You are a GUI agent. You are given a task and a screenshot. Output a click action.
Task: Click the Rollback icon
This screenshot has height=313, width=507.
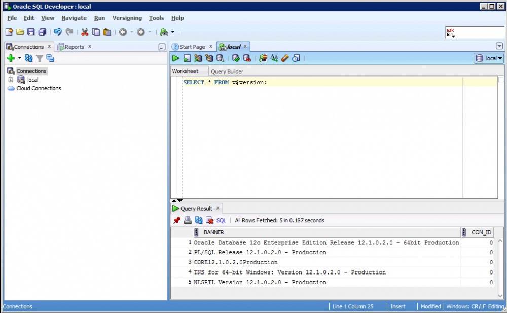pos(247,58)
